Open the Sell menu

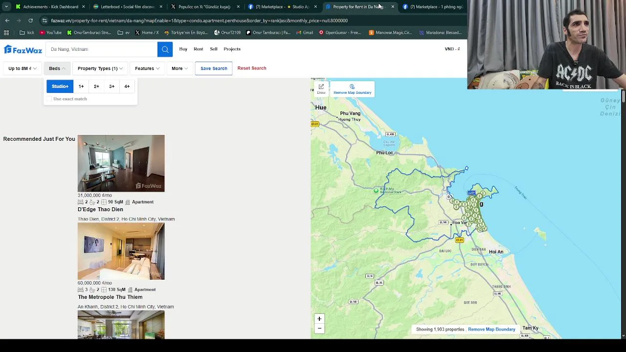click(x=214, y=49)
